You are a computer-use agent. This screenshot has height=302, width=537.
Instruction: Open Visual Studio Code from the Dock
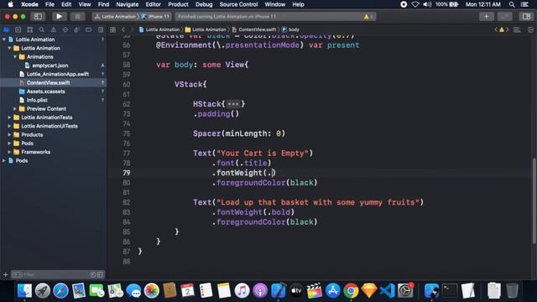[x=387, y=291]
